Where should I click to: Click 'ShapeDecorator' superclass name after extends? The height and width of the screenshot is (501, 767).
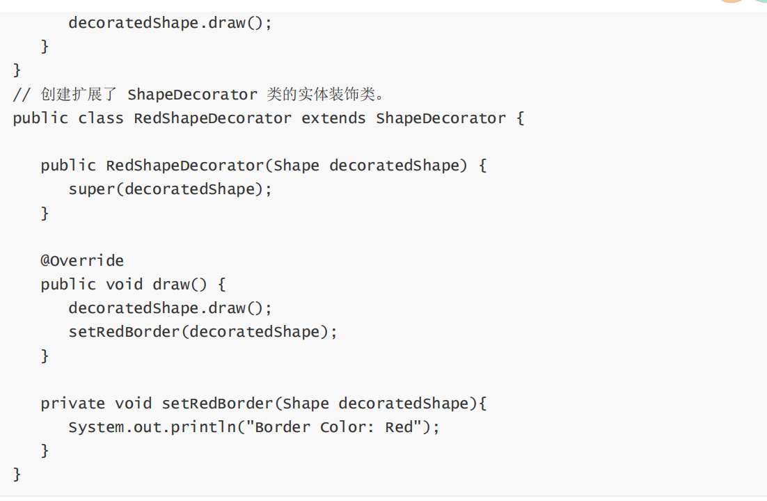coord(441,118)
